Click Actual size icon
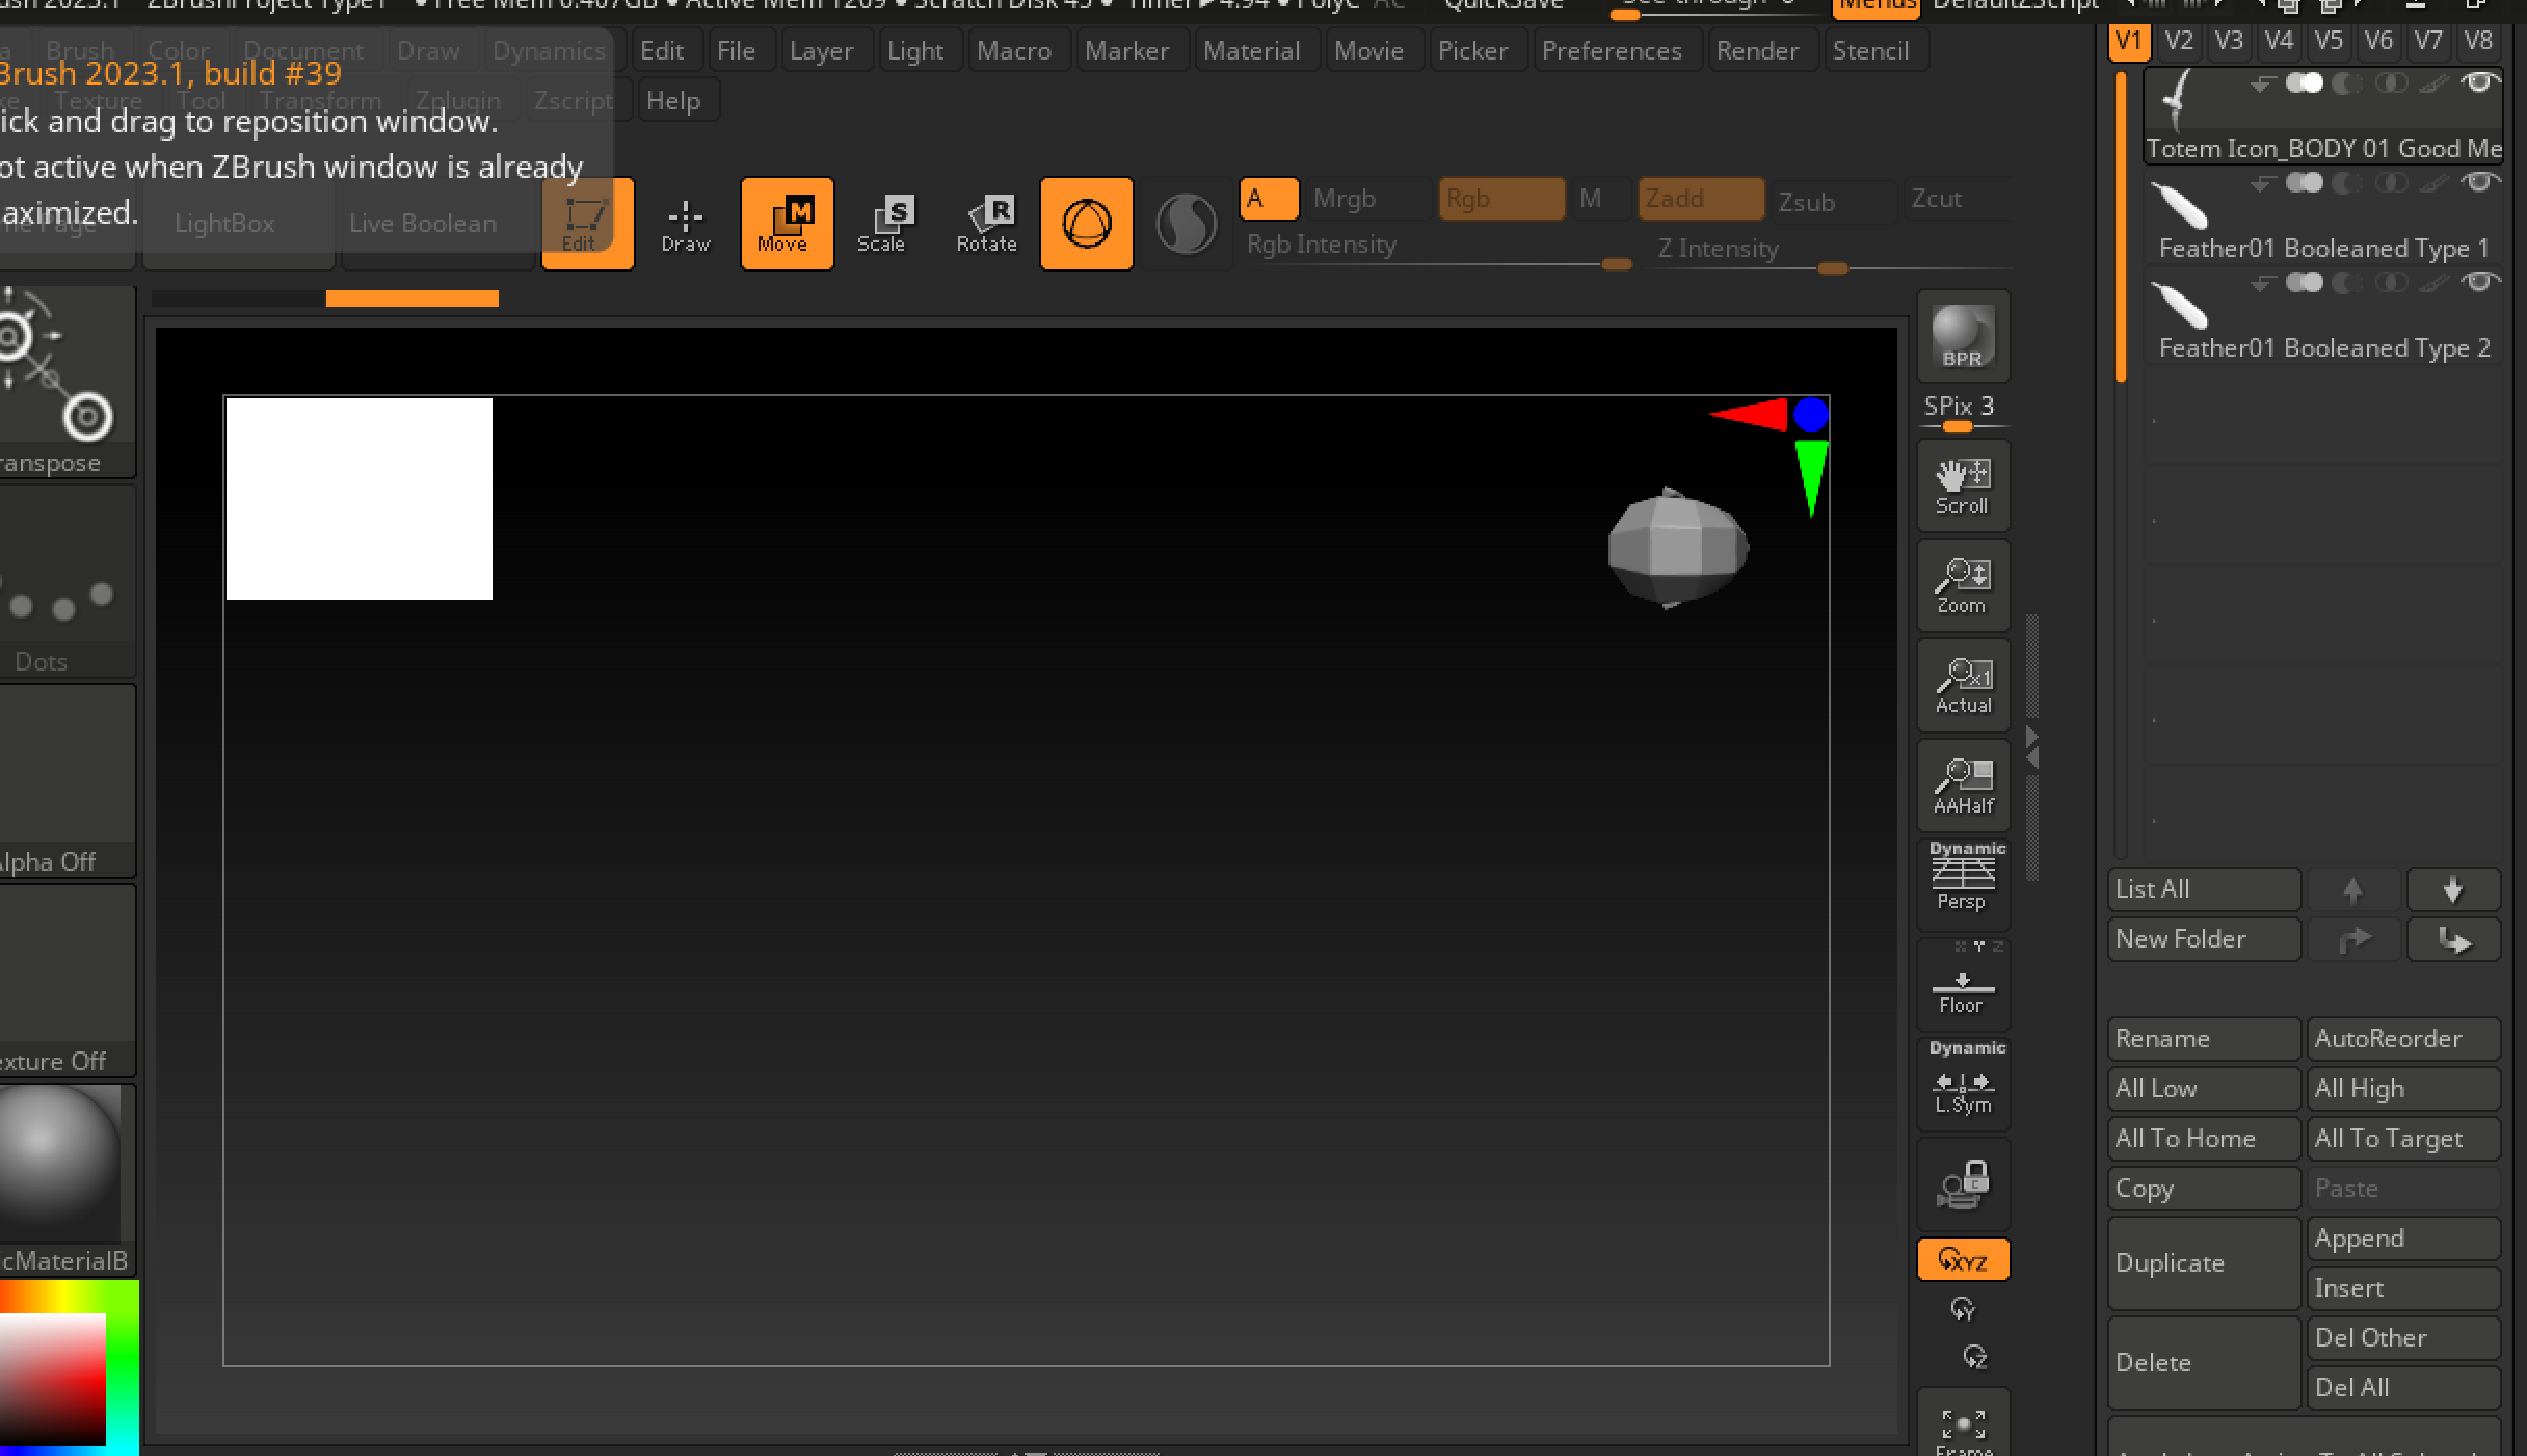Screen dimensions: 2527x1456 [x=1962, y=686]
